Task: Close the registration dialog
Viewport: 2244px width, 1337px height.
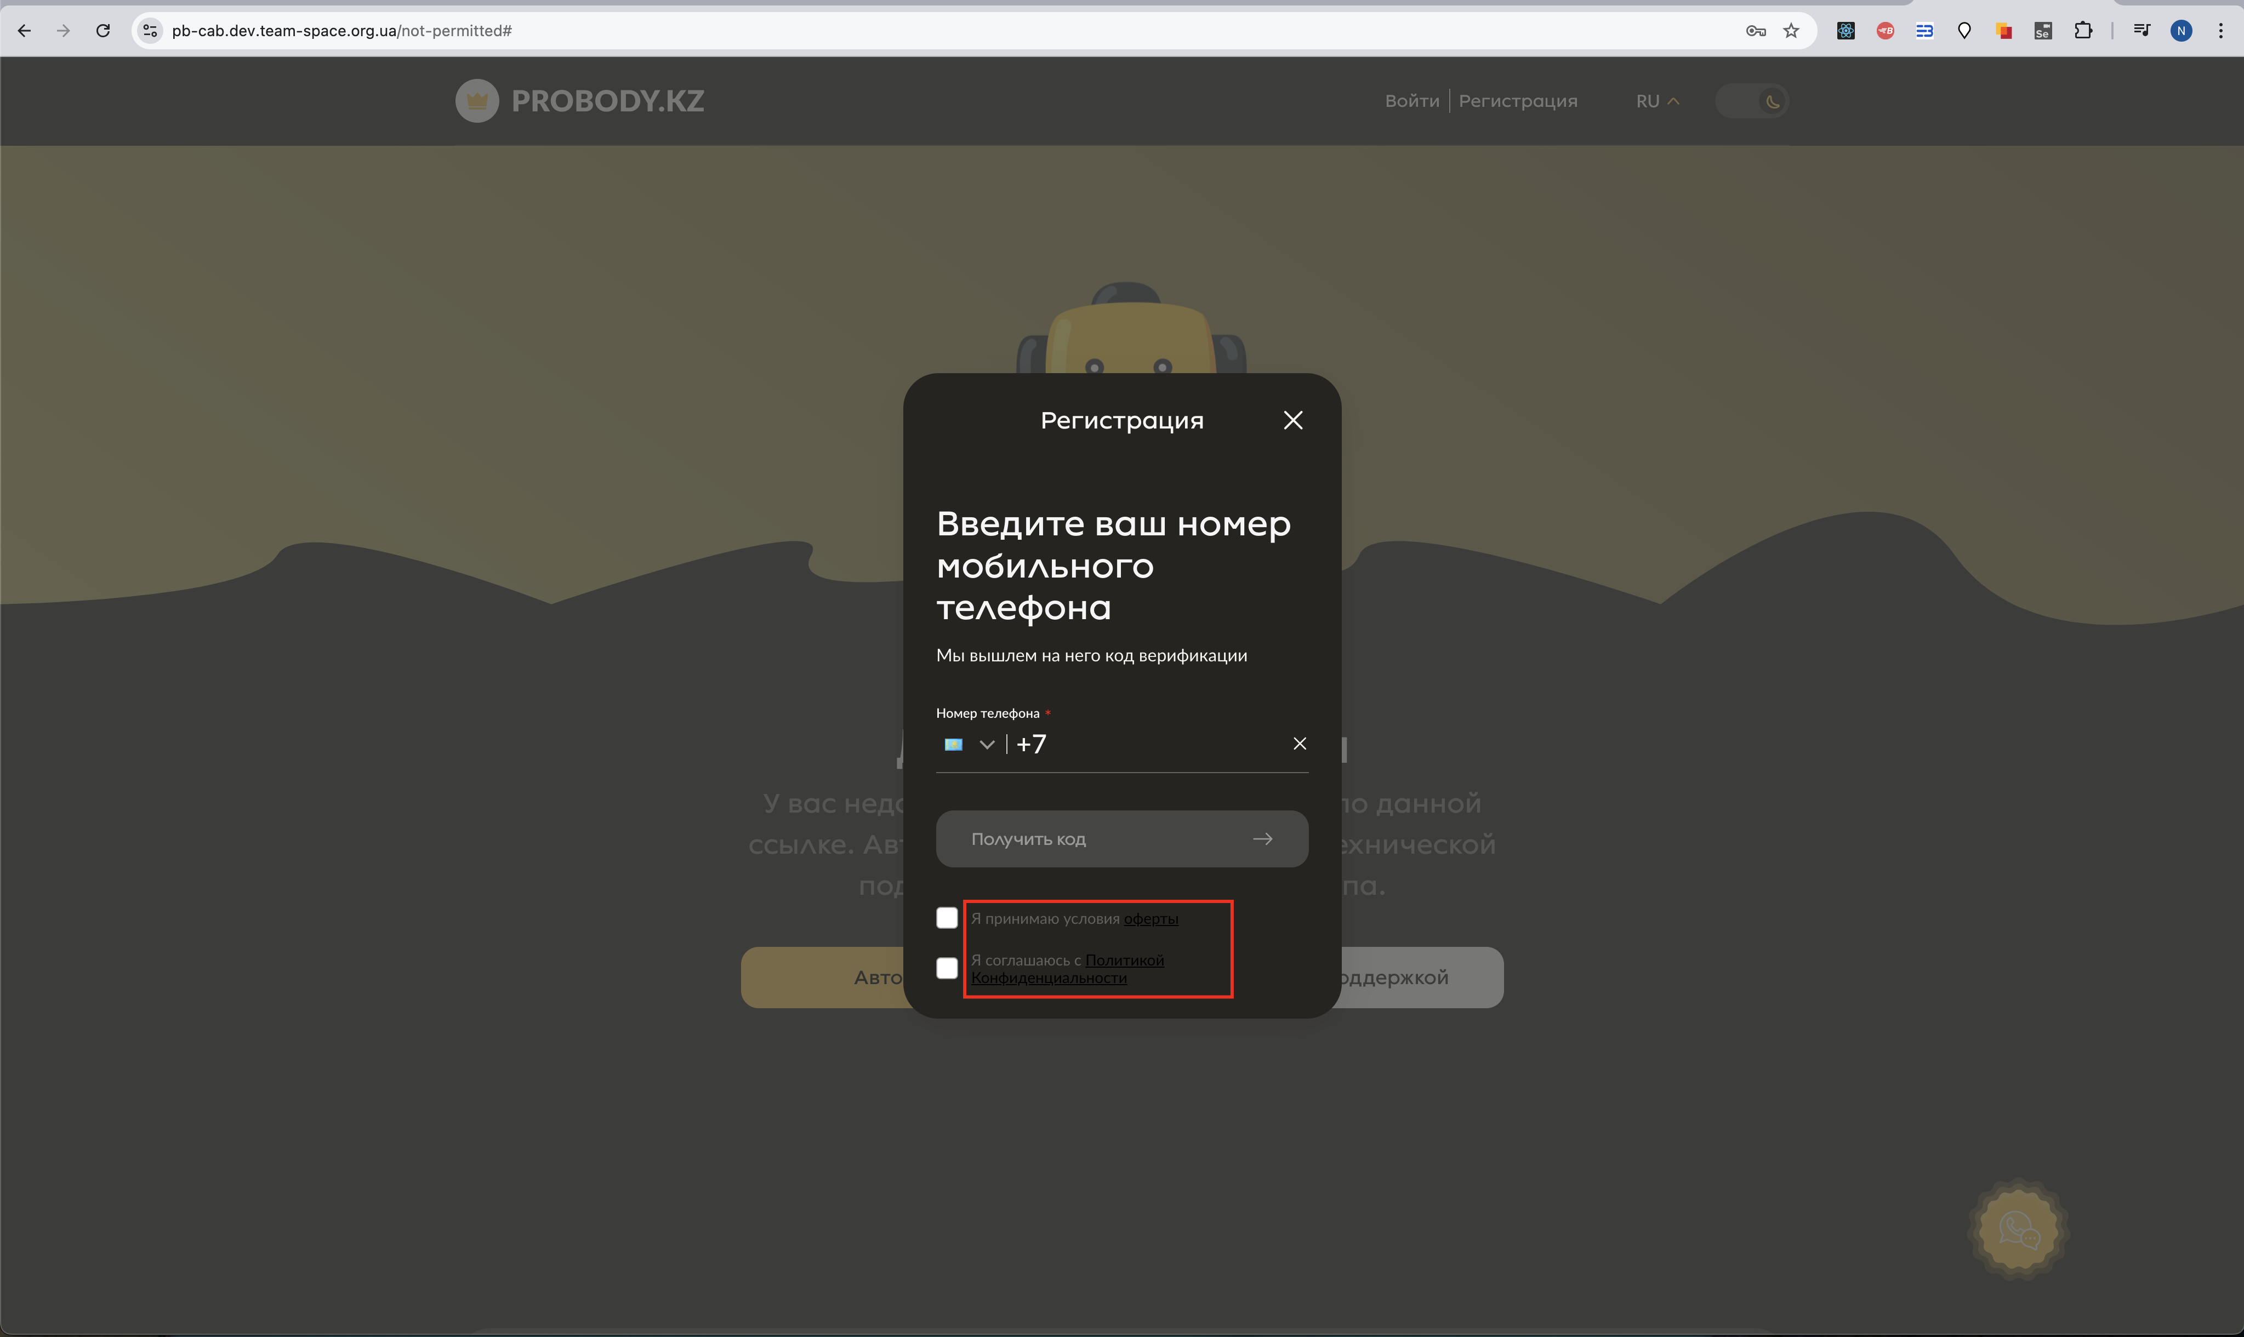Action: point(1292,420)
